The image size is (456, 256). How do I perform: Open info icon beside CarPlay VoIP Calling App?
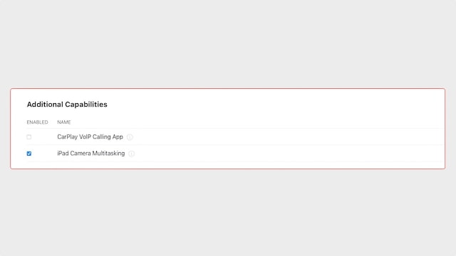(130, 137)
